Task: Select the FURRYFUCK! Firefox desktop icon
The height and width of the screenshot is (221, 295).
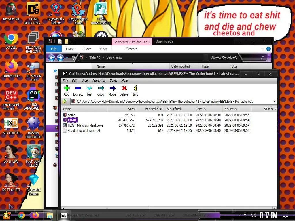Action: pos(11,68)
